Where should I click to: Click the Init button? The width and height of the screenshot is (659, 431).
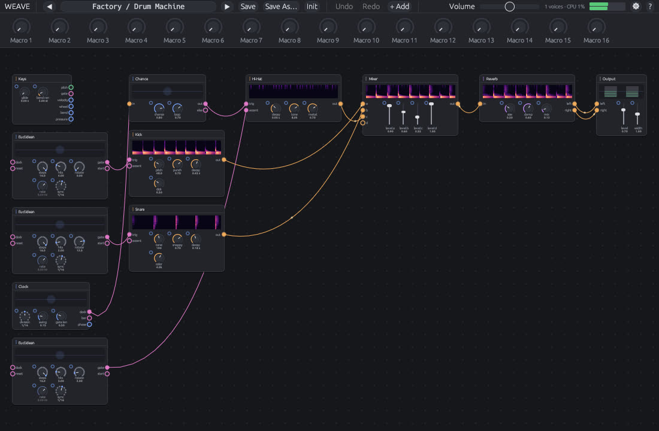(x=312, y=7)
